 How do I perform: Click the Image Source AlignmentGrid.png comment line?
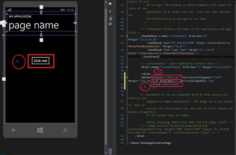pyautogui.click(x=174, y=126)
